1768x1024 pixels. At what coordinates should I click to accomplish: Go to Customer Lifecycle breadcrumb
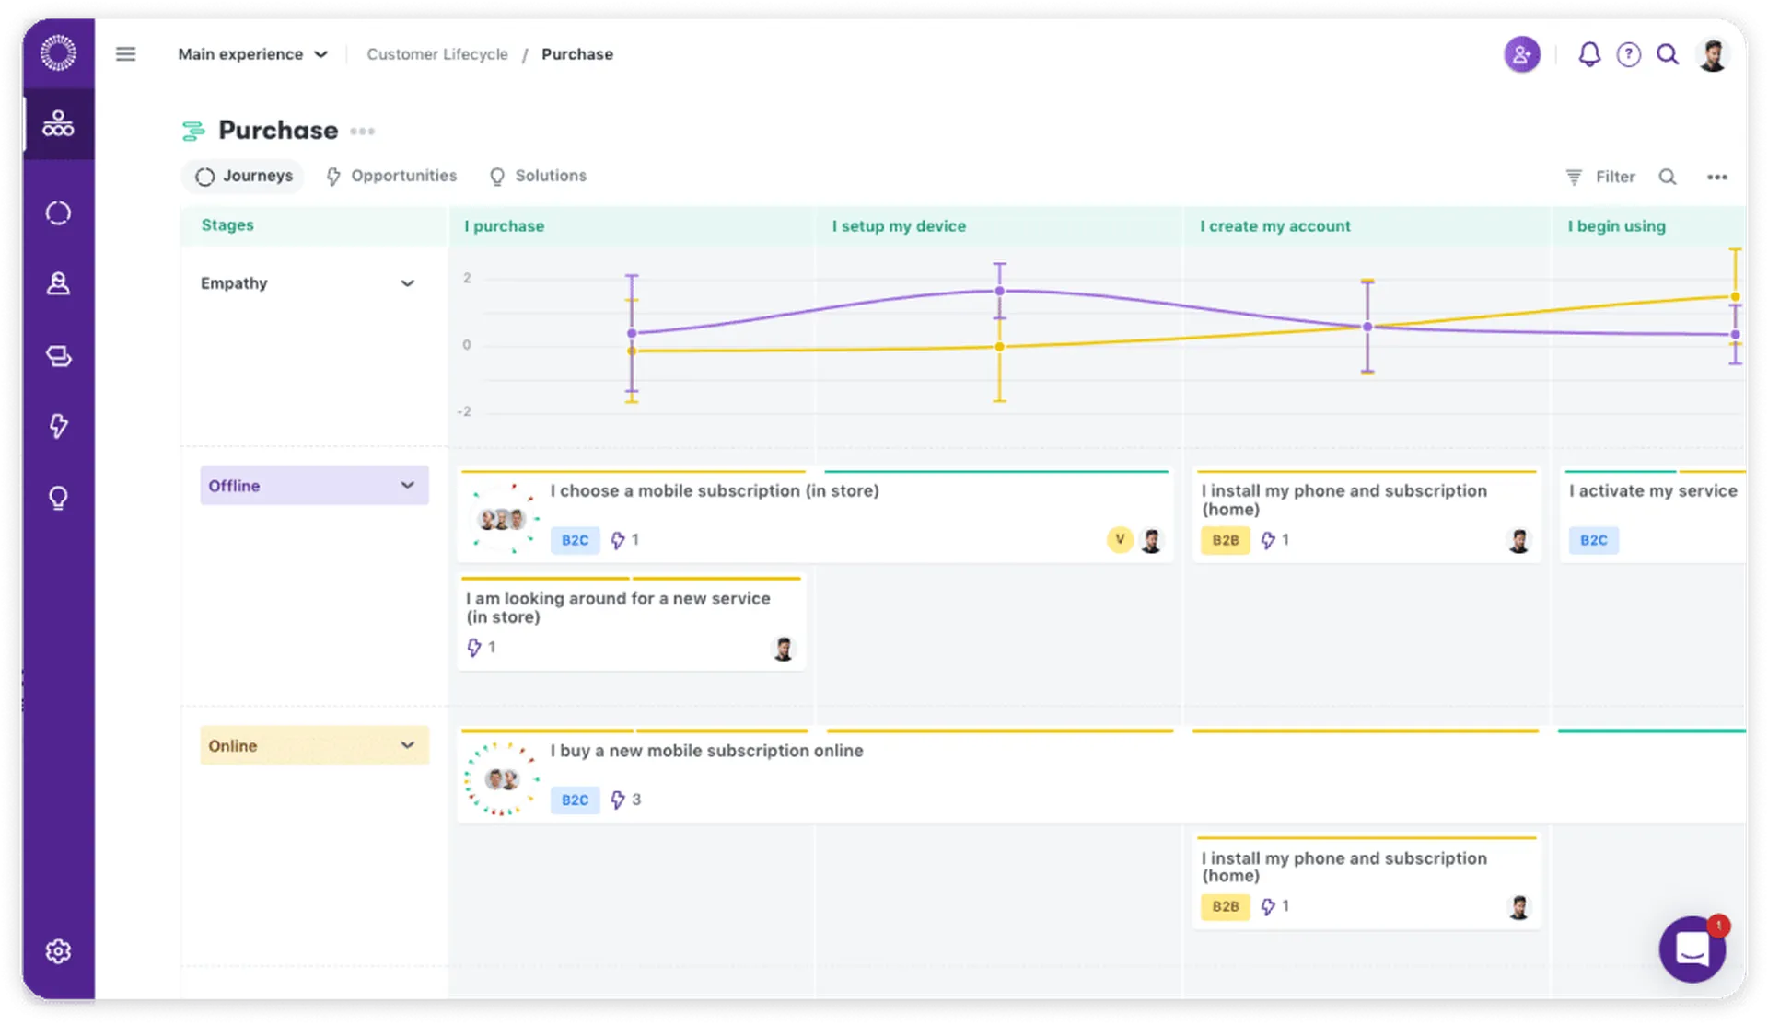click(x=437, y=54)
